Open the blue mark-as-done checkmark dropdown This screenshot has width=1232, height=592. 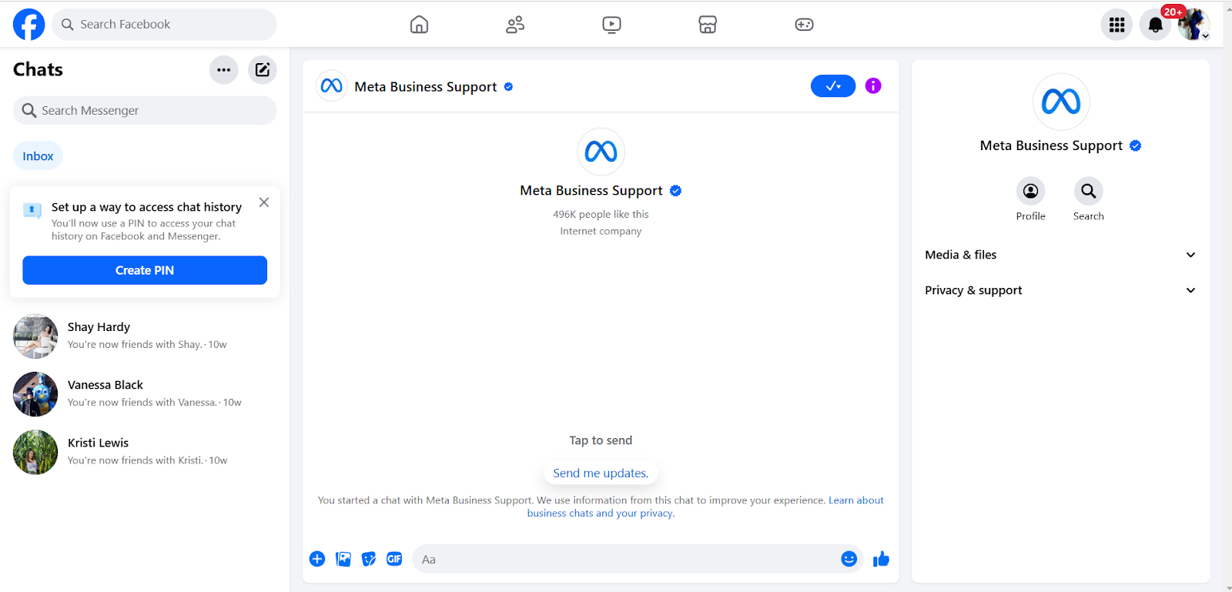pos(832,86)
